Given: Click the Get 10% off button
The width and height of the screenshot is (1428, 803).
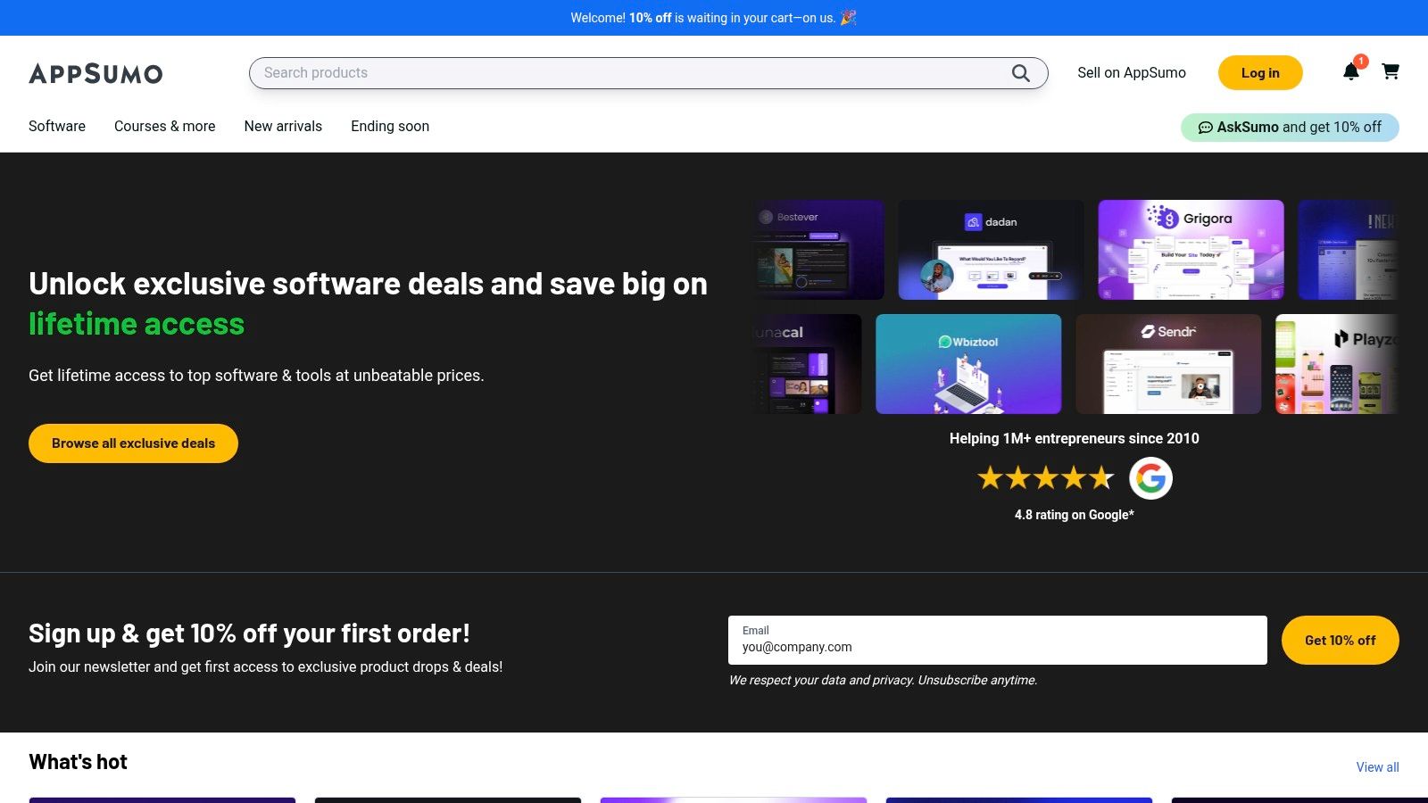Looking at the screenshot, I should (1340, 640).
